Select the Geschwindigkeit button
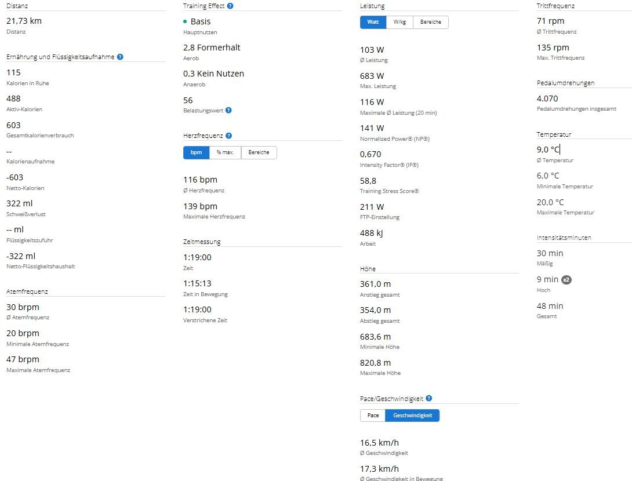The image size is (632, 481). click(x=412, y=416)
